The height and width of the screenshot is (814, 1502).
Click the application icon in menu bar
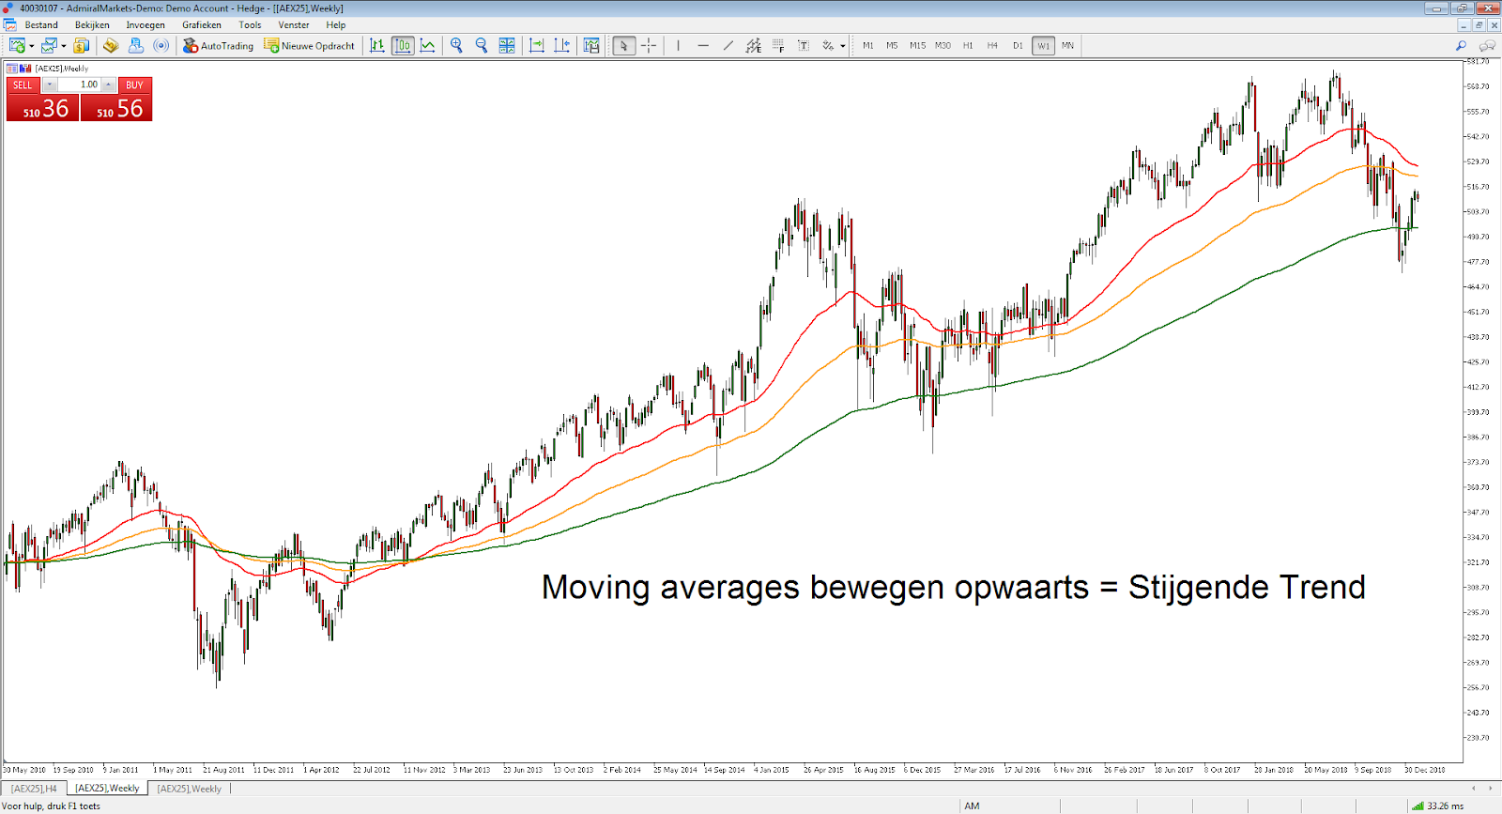coord(9,24)
